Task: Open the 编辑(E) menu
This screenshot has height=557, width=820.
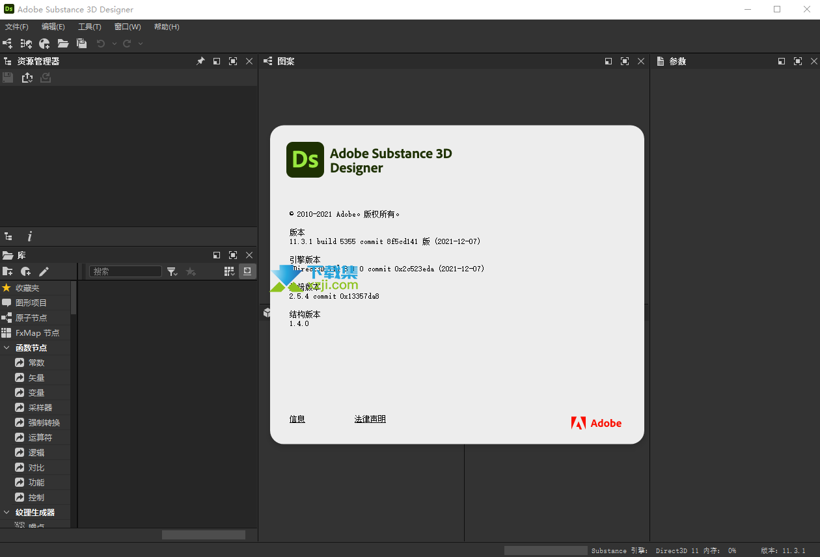Action: [53, 27]
